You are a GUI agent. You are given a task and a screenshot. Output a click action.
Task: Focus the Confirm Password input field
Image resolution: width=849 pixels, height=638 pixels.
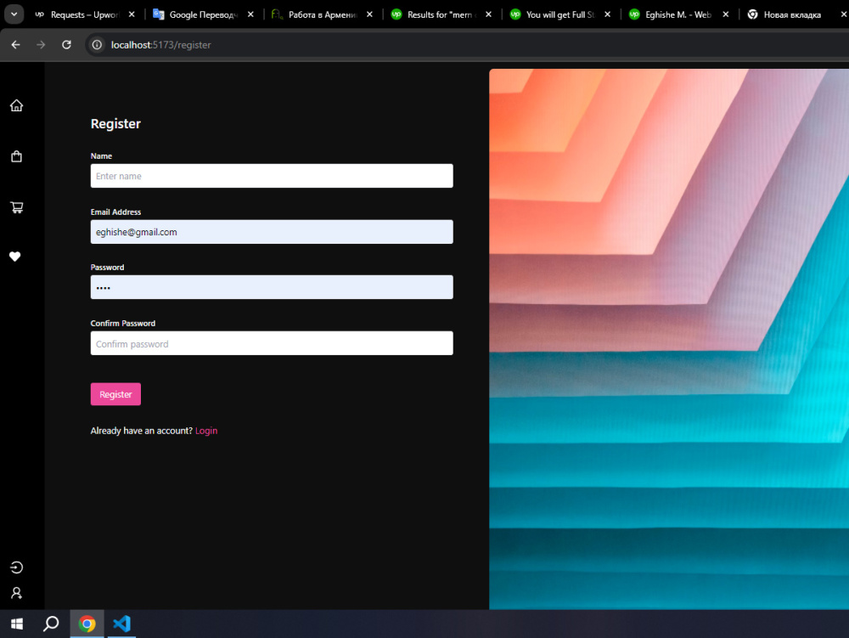pyautogui.click(x=272, y=343)
